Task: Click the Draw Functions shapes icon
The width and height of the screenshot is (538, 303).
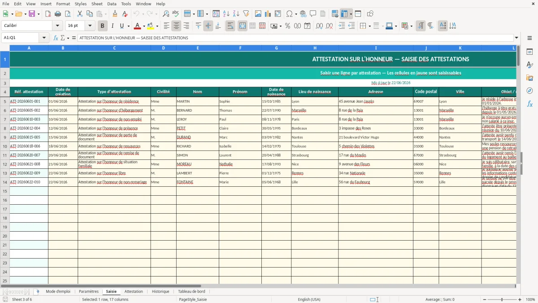Action: pos(370,14)
